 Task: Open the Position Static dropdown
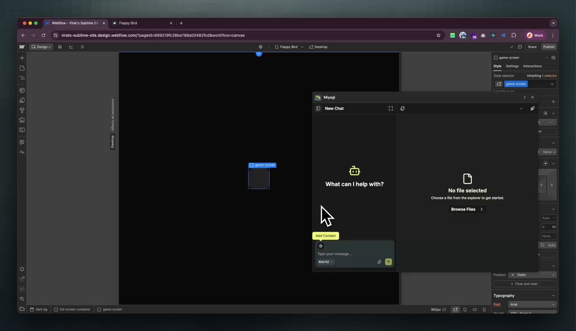click(532, 275)
